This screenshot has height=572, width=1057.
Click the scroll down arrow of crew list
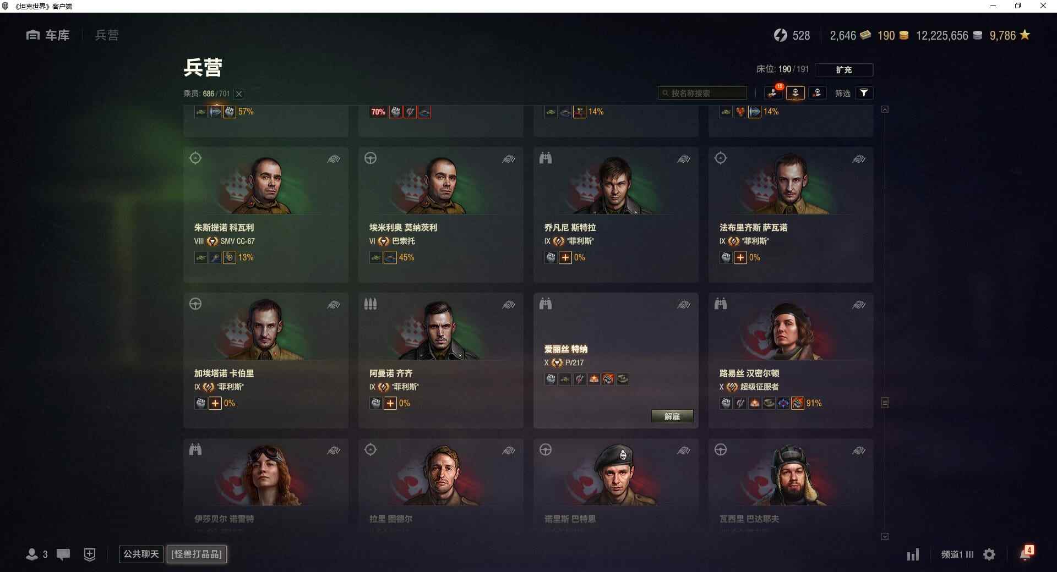885,536
